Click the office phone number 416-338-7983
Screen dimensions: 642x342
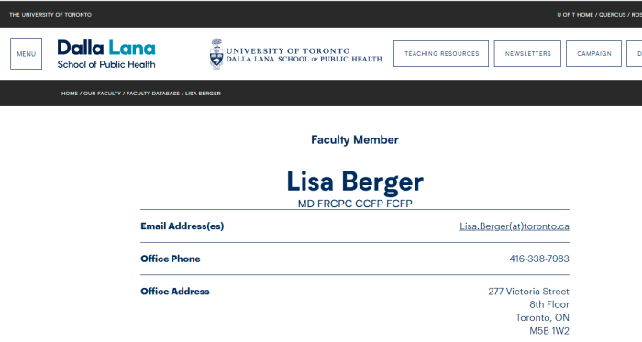pos(539,259)
